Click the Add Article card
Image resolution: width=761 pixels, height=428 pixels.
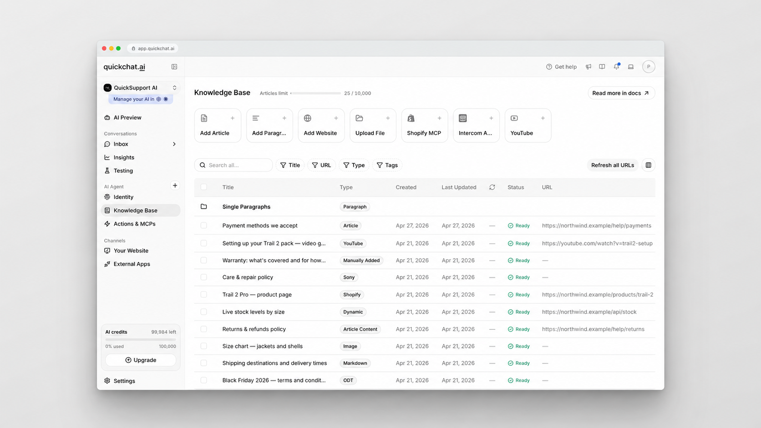coord(218,126)
